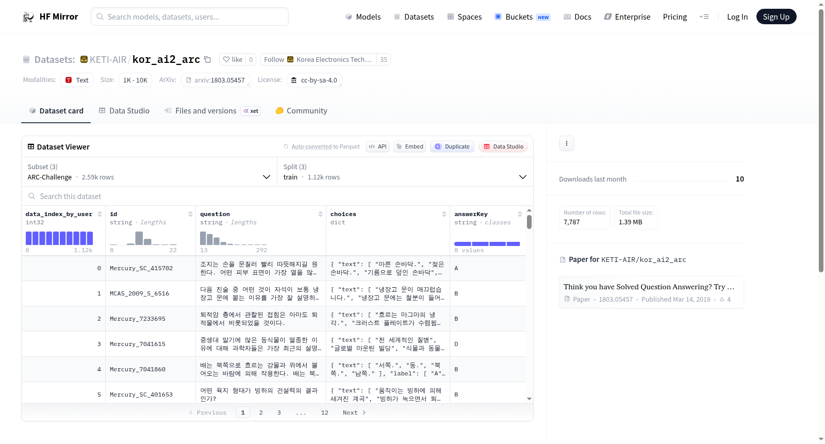Sort the answerKey column
The width and height of the screenshot is (825, 444).
[520, 214]
